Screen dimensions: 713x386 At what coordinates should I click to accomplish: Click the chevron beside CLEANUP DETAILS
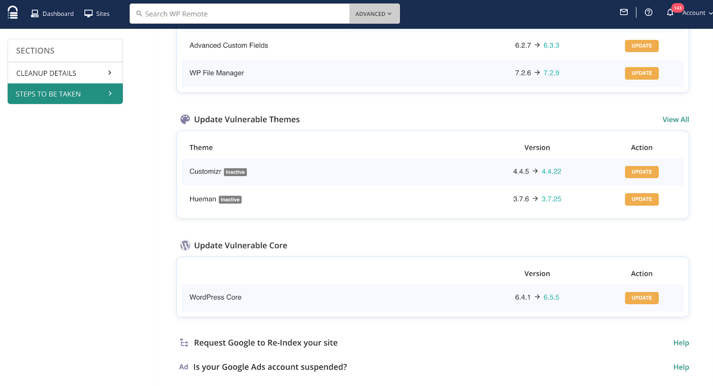tap(110, 73)
